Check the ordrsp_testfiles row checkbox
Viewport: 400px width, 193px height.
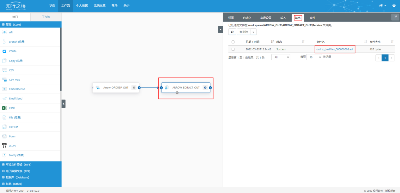pyautogui.click(x=233, y=49)
